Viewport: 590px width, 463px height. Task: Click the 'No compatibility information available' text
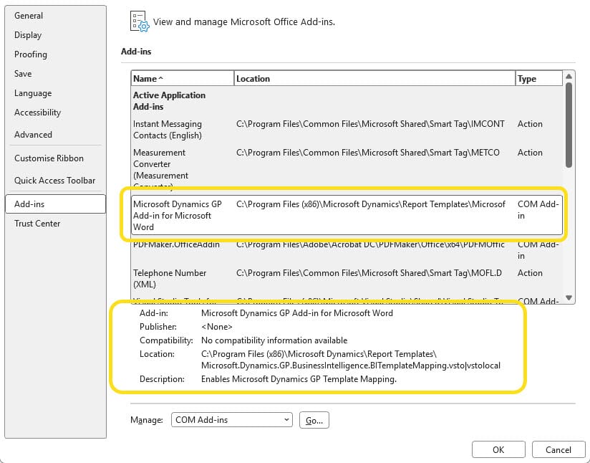[274, 340]
